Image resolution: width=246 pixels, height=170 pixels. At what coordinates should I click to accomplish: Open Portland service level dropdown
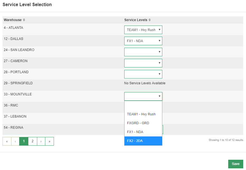pos(143,74)
